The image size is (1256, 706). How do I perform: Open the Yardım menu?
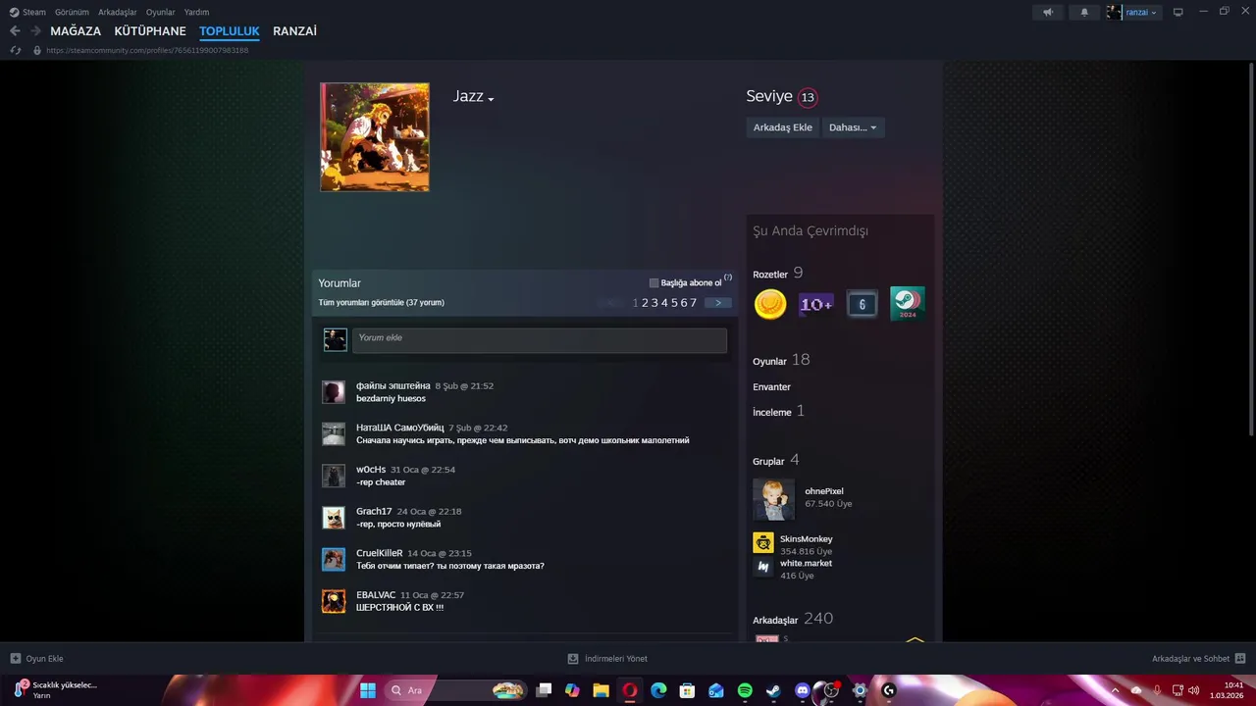coord(196,12)
